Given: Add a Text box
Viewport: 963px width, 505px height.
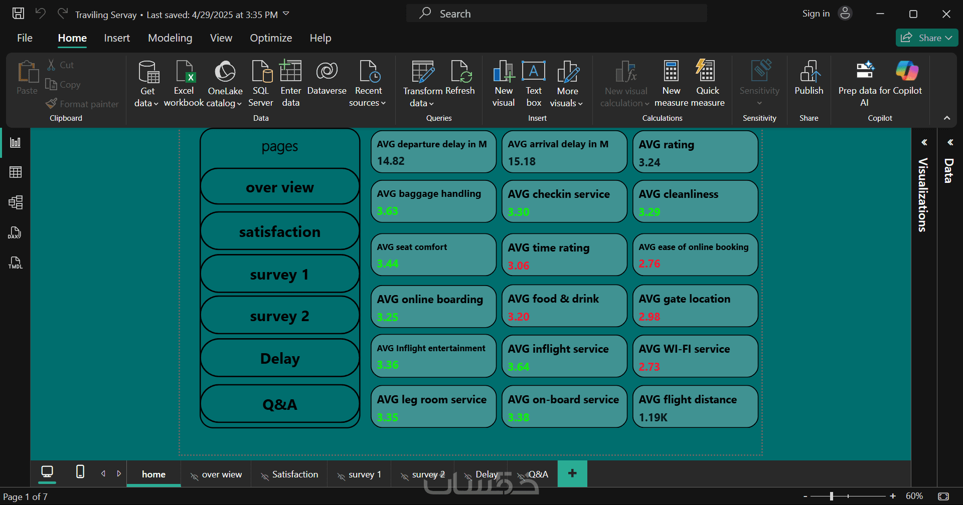Looking at the screenshot, I should (534, 83).
